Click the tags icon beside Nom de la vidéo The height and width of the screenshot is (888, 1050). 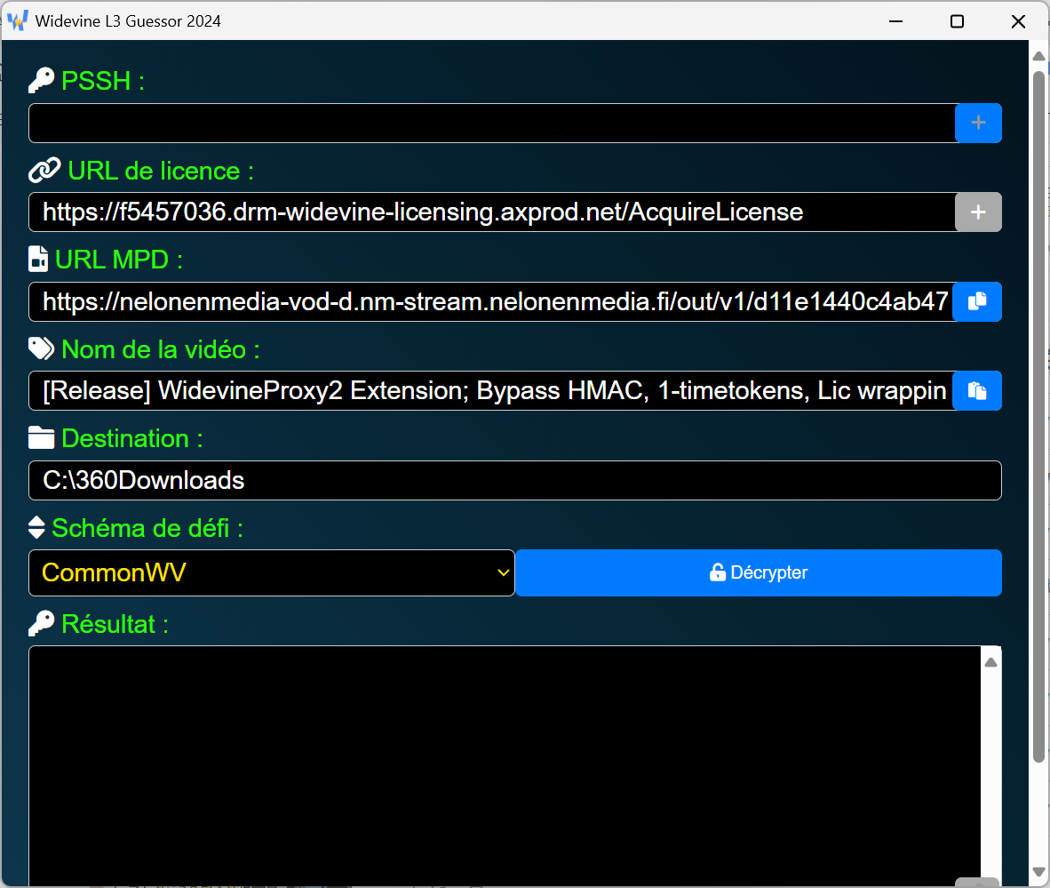pos(42,348)
